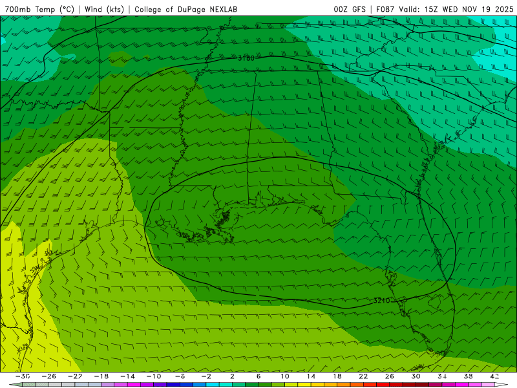Click the "00Z GFS" model run label
The height and width of the screenshot is (388, 517).
click(350, 9)
